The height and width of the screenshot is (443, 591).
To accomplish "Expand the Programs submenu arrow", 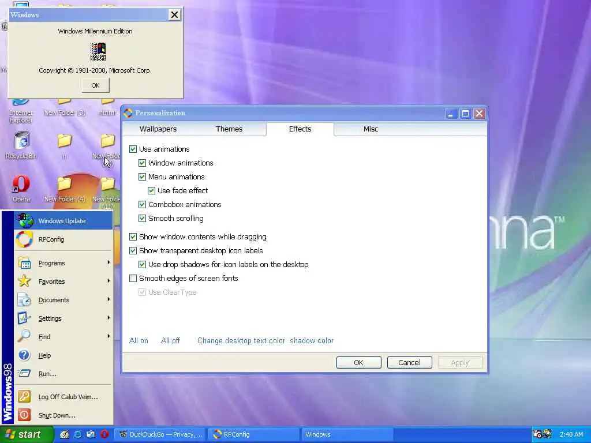I will (x=109, y=262).
